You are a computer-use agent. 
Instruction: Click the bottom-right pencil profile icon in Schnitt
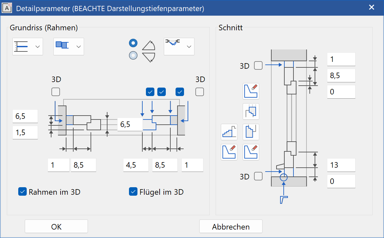tap(251, 152)
